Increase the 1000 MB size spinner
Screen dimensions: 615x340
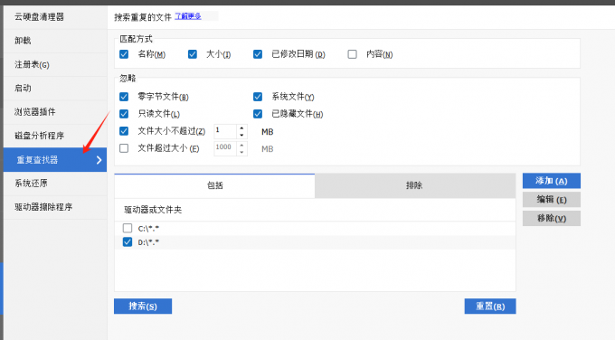[x=241, y=145]
